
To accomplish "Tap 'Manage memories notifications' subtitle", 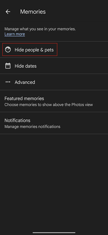I will click(x=32, y=127).
